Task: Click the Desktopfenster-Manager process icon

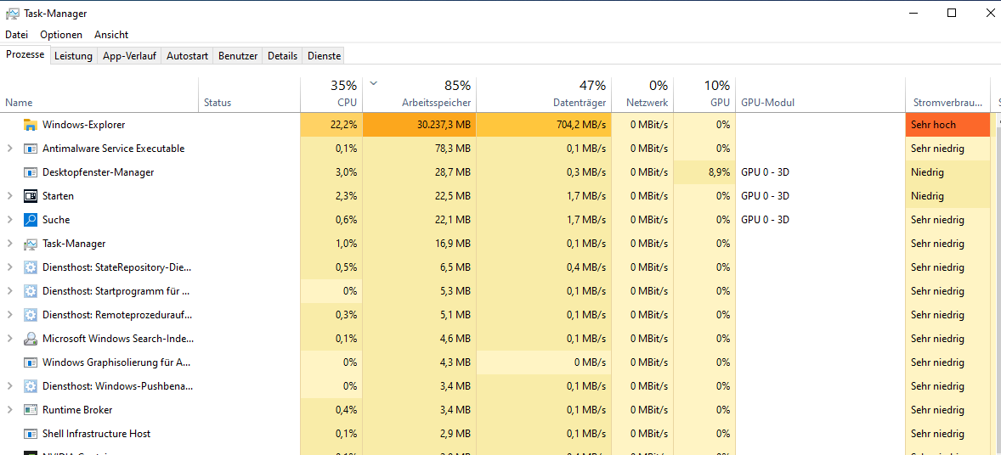Action: pos(30,172)
